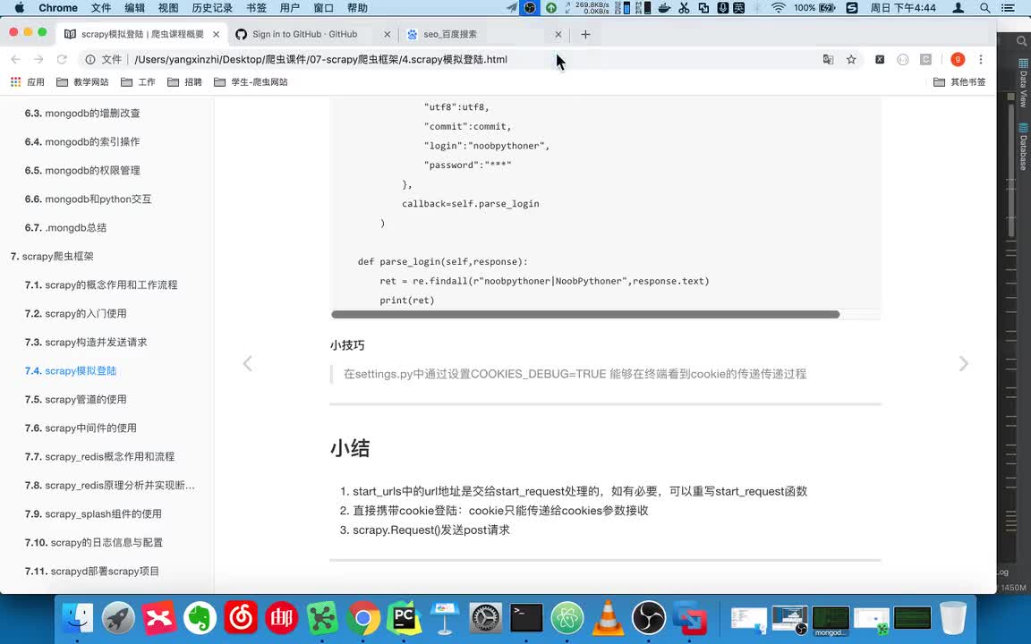Open 7.3. scrapy构造并发送请求
The width and height of the screenshot is (1031, 644).
[x=86, y=343]
